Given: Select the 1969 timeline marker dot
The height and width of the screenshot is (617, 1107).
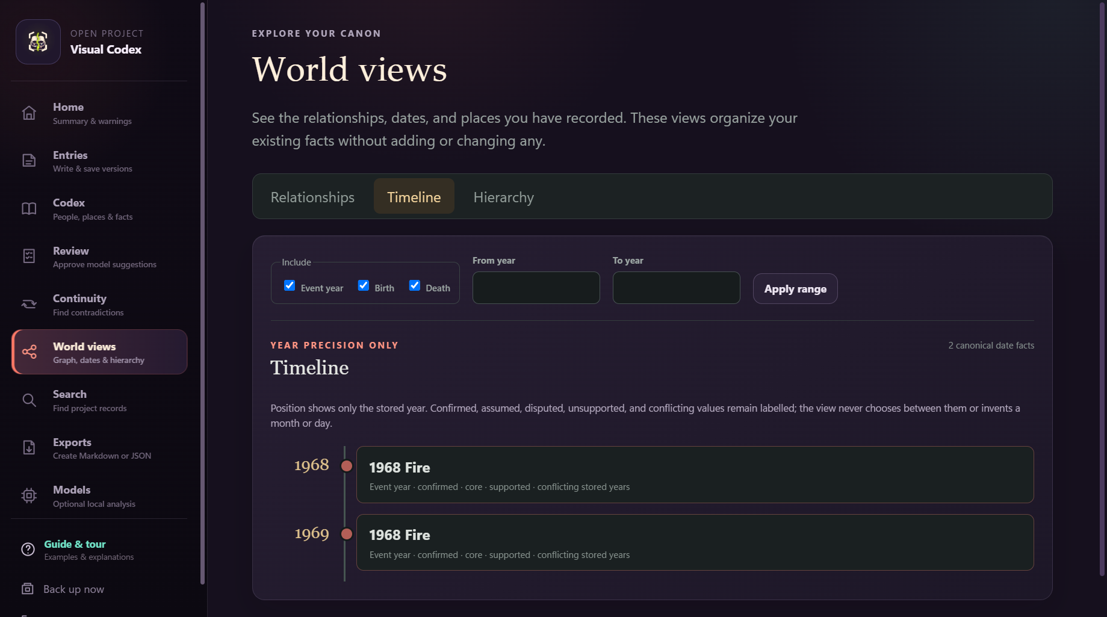Looking at the screenshot, I should click(x=347, y=534).
